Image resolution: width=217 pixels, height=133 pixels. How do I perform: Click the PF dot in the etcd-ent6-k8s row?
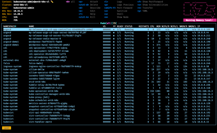[114, 82]
